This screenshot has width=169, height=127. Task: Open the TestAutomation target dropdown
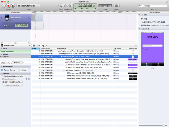coord(28,6)
